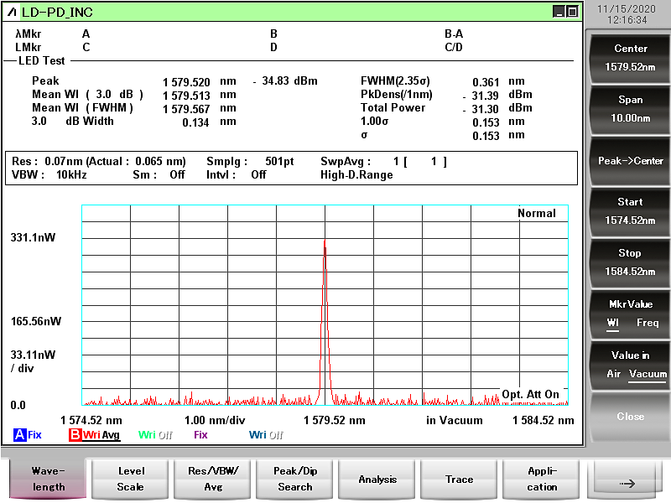The width and height of the screenshot is (671, 503).
Task: Click the minimize icon in the LD-PD_INC title bar
Action: 559,12
